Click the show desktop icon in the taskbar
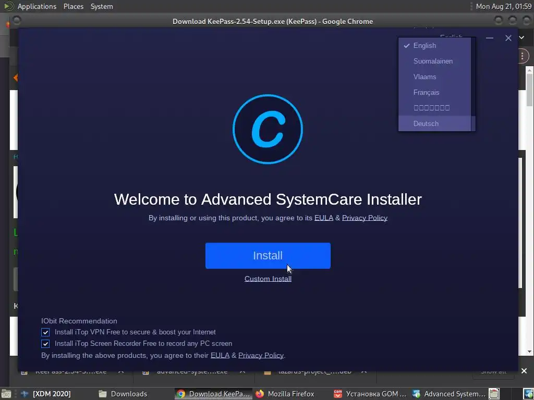 [x=6, y=394]
